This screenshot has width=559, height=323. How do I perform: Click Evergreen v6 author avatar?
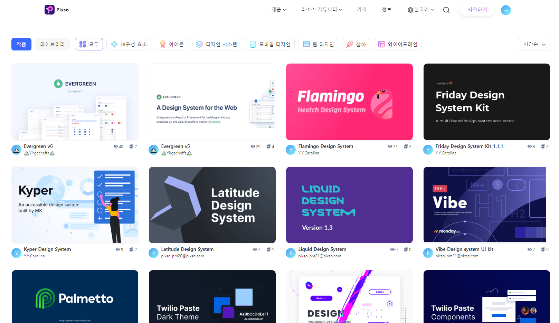pyautogui.click(x=16, y=150)
